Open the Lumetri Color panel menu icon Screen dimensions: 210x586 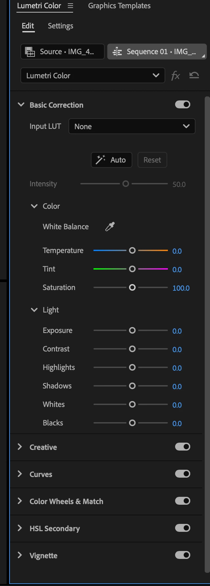(70, 6)
